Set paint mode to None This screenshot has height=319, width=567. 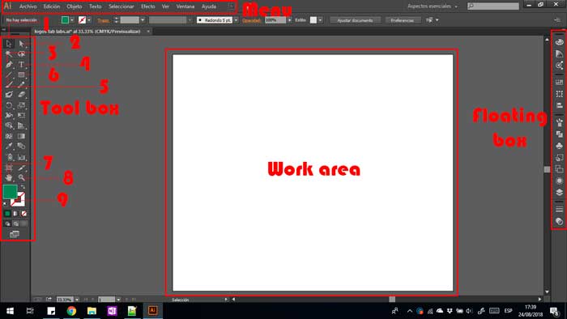[x=23, y=214]
